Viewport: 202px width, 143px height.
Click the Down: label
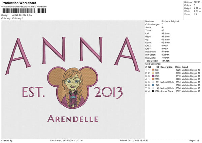click(x=148, y=42)
